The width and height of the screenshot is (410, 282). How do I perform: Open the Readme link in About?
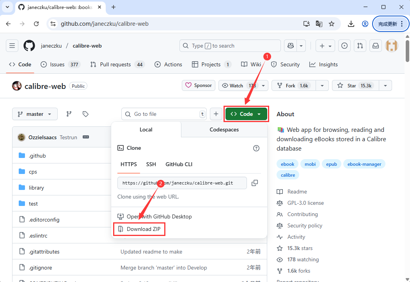tap(297, 192)
